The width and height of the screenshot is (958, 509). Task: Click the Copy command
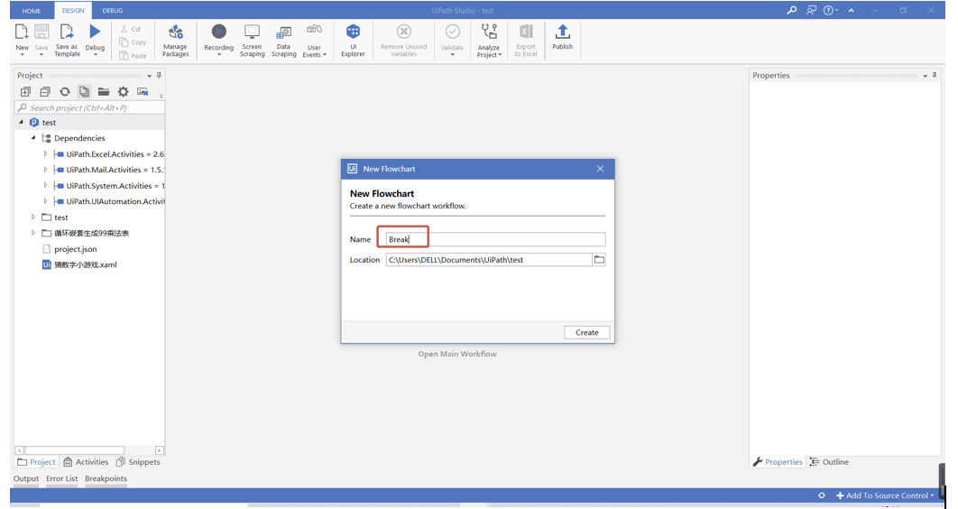pos(133,42)
